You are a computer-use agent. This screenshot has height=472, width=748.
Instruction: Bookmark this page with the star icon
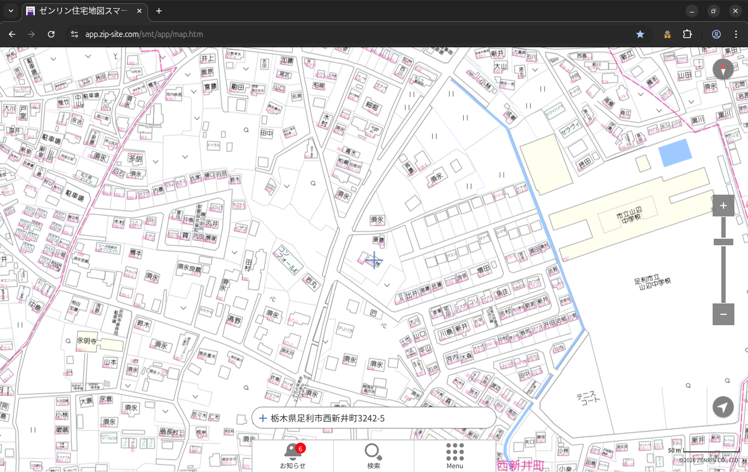point(640,34)
